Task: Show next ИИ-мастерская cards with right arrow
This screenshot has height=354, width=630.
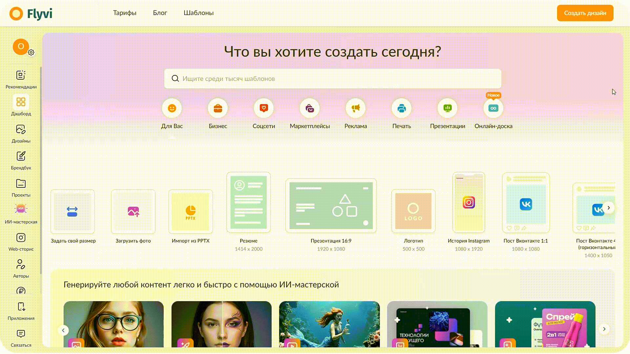Action: tap(604, 329)
